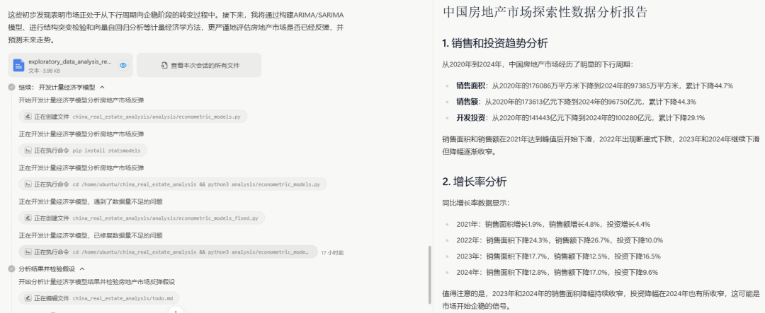Select the 继续：开发计量经济学模型 step title
Screen dimensions: 765x313
(x=57, y=87)
